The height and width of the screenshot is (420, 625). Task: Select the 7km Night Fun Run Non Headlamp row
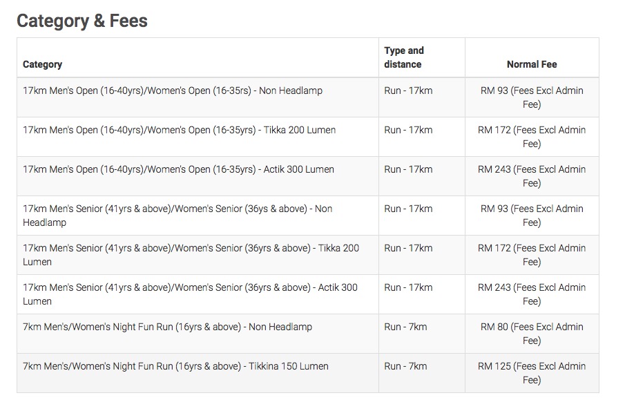[308, 334]
